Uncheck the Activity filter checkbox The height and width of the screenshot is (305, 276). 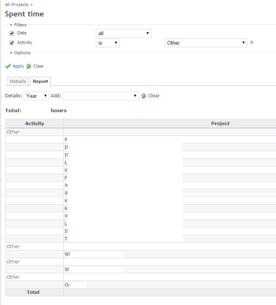click(12, 43)
